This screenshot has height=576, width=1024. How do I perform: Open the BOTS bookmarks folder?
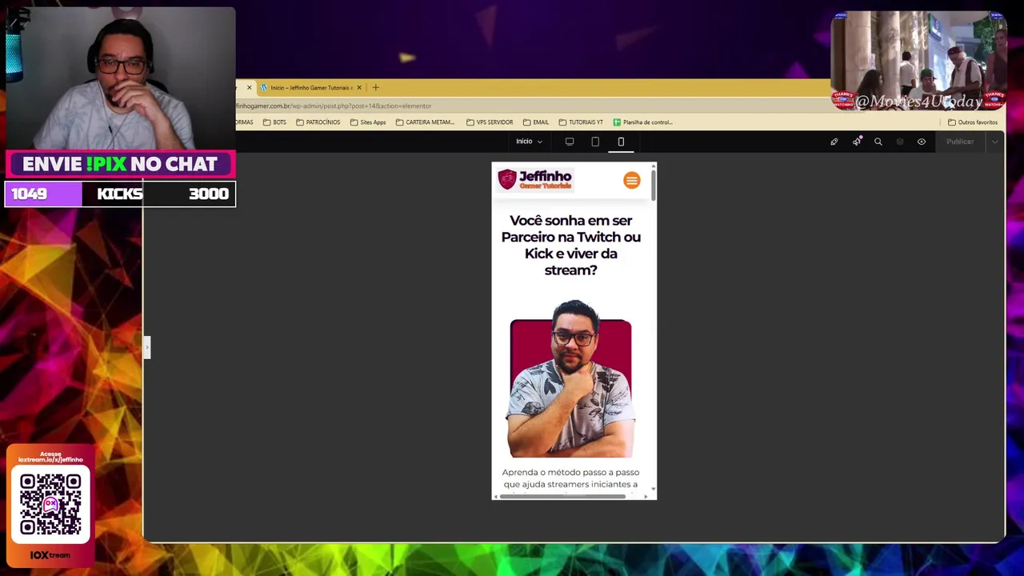[274, 122]
